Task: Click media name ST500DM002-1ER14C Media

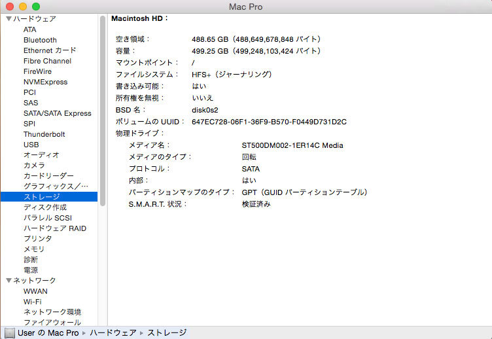Action: pos(292,145)
